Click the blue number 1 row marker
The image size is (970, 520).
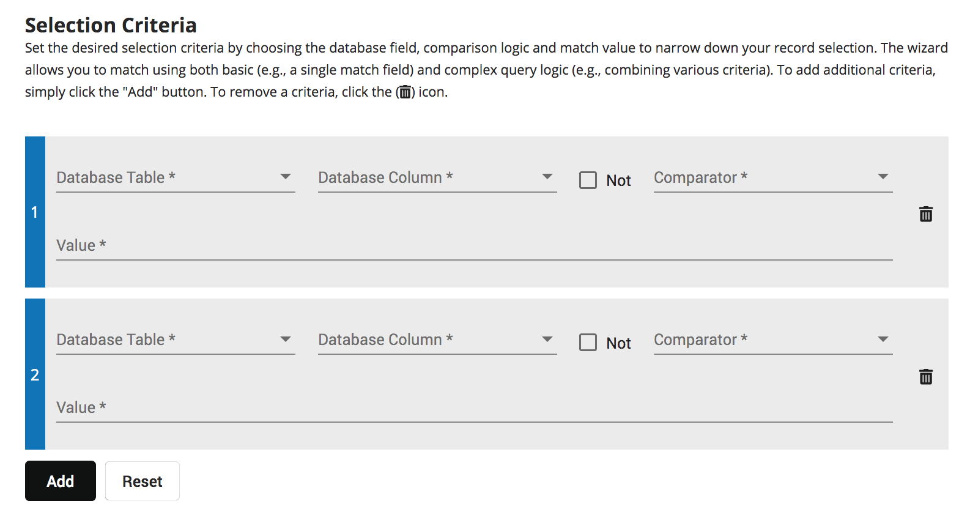pos(35,212)
